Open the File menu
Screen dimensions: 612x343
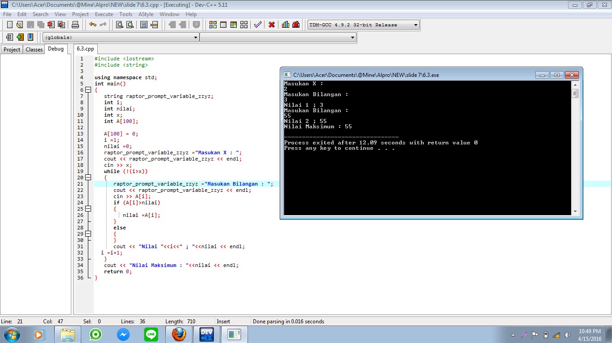7,14
